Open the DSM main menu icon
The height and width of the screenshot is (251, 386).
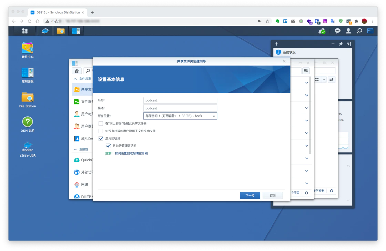[24, 31]
